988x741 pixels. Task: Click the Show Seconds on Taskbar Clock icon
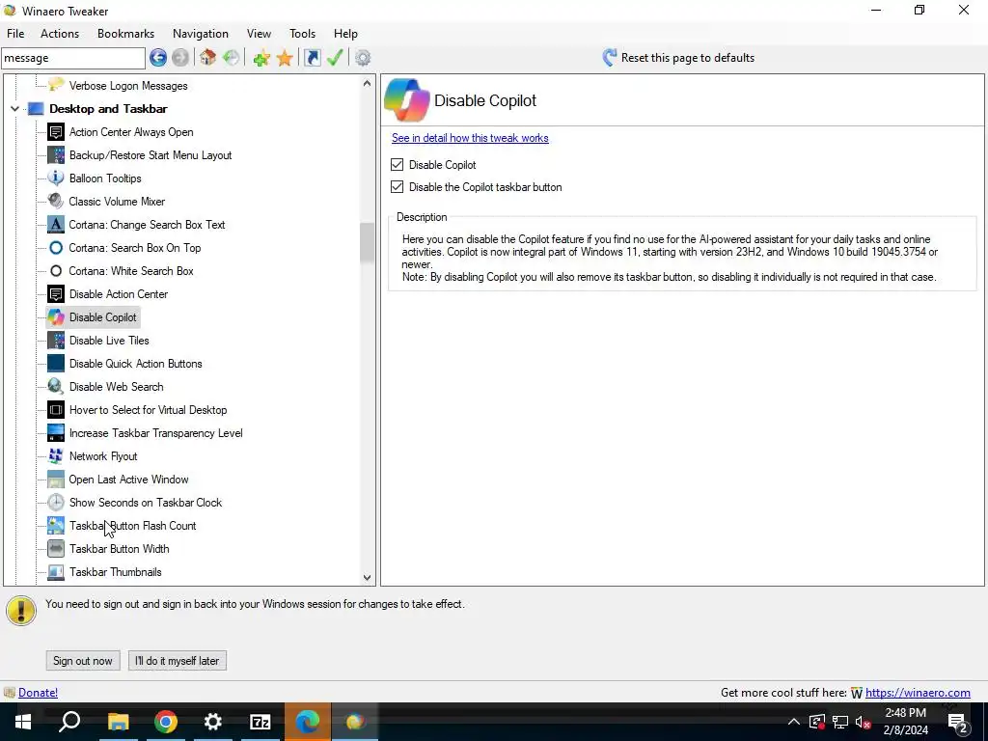56,502
